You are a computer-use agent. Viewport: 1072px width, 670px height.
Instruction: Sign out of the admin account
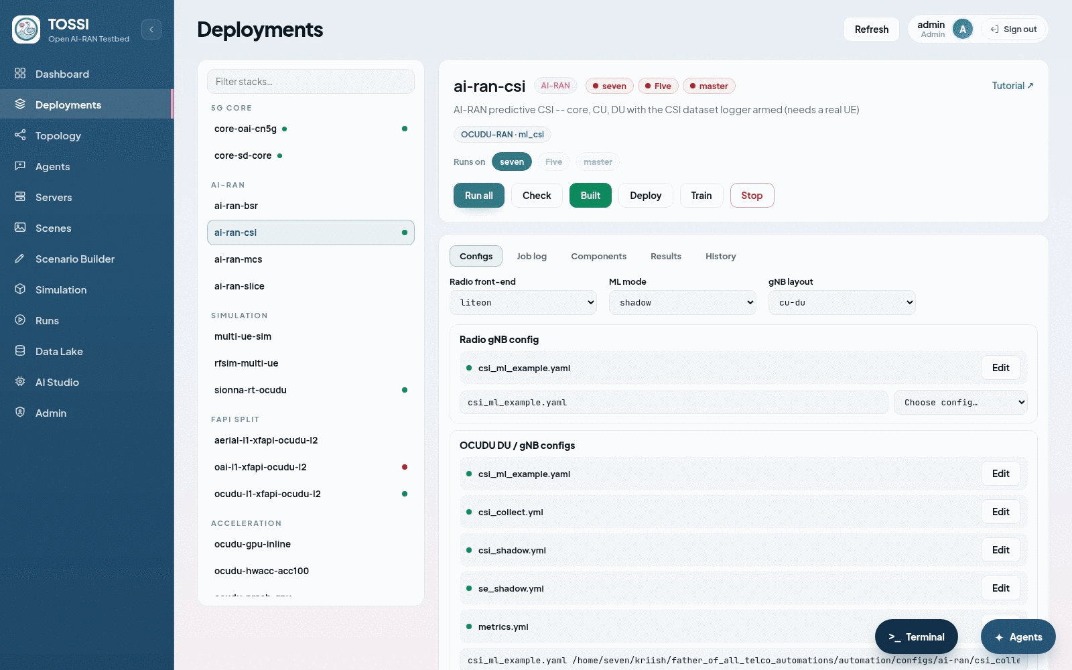[1014, 29]
